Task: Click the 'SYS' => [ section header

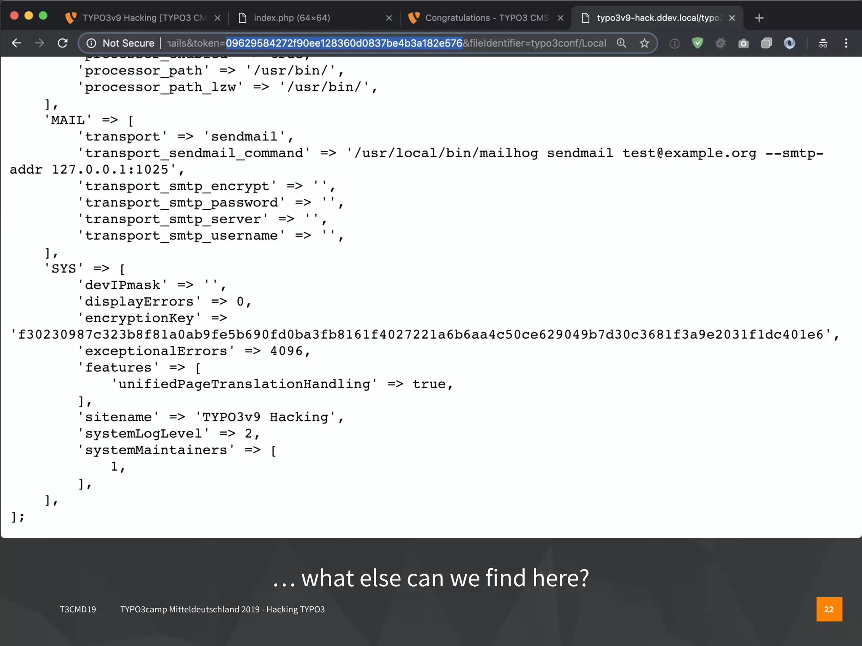Action: [85, 268]
